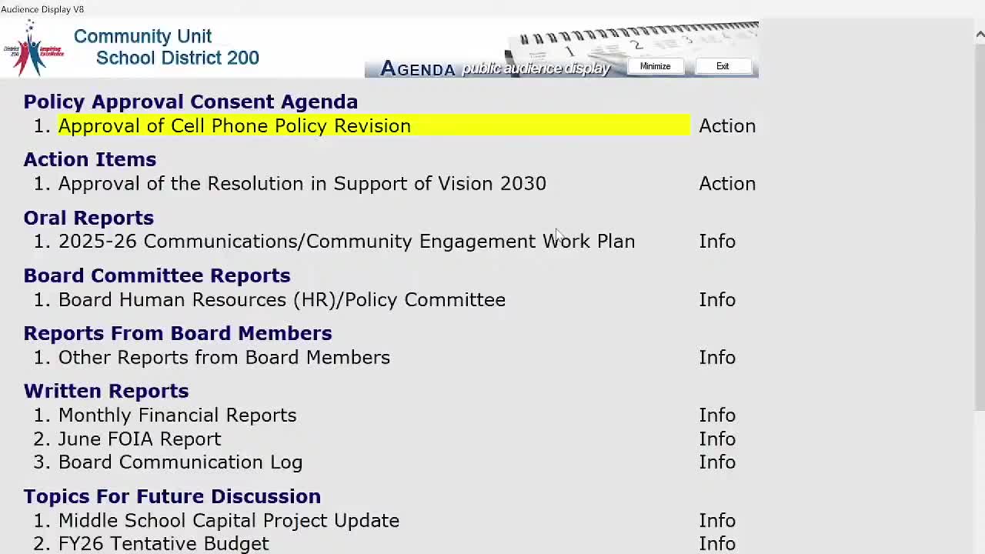Click the Minimize button in the banner
Viewport: 985px width, 554px height.
655,66
